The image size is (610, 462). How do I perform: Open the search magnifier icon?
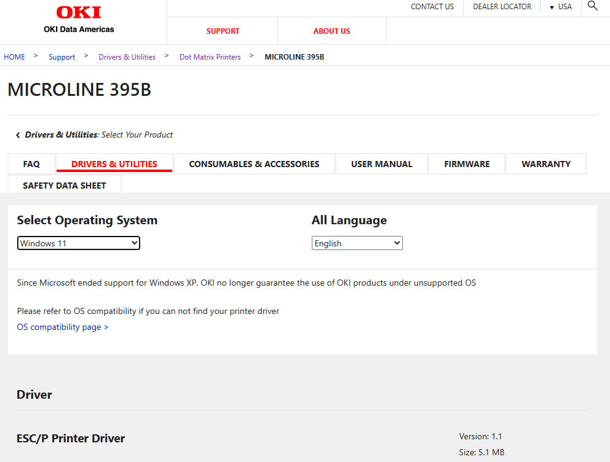tap(592, 6)
